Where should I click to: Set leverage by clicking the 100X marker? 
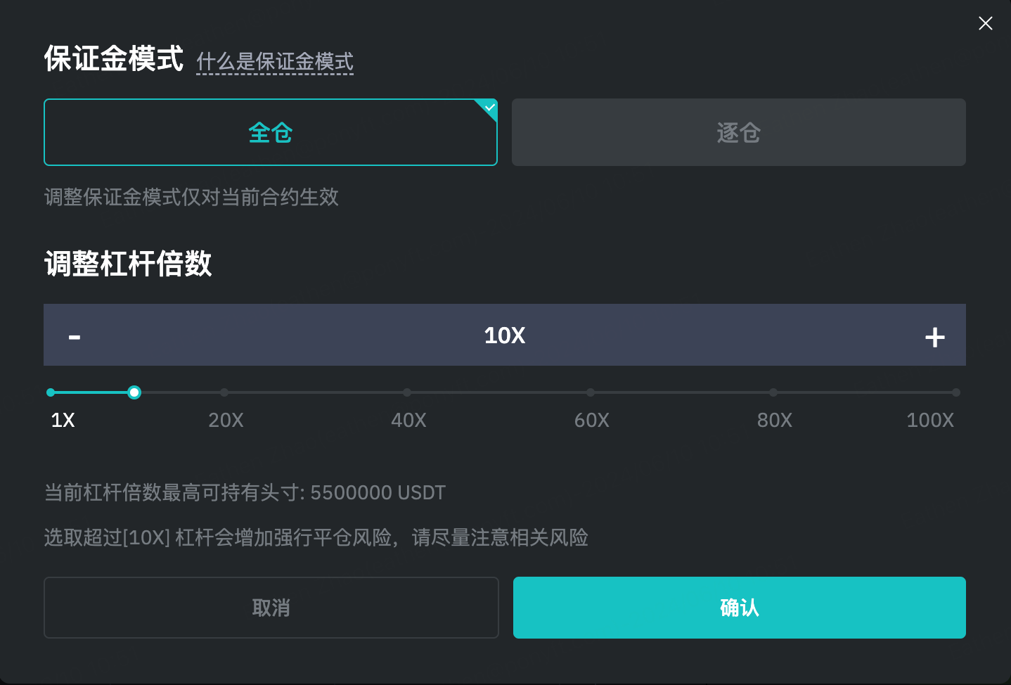(x=956, y=392)
